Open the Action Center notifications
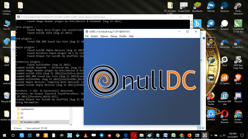The image size is (248, 139). [242, 136]
